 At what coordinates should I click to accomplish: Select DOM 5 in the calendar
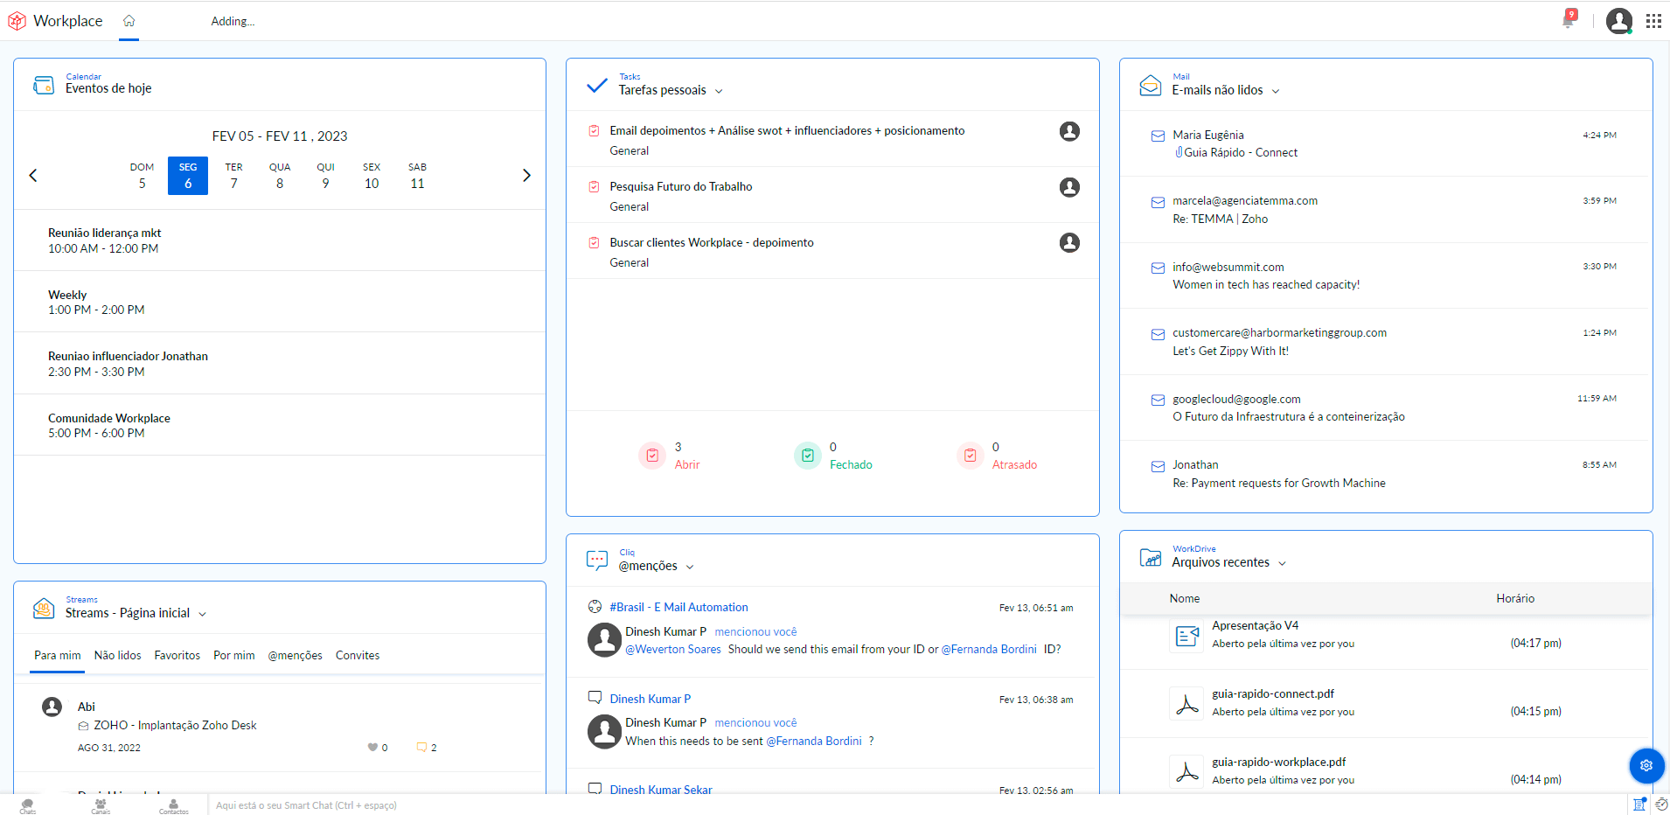[x=142, y=176]
